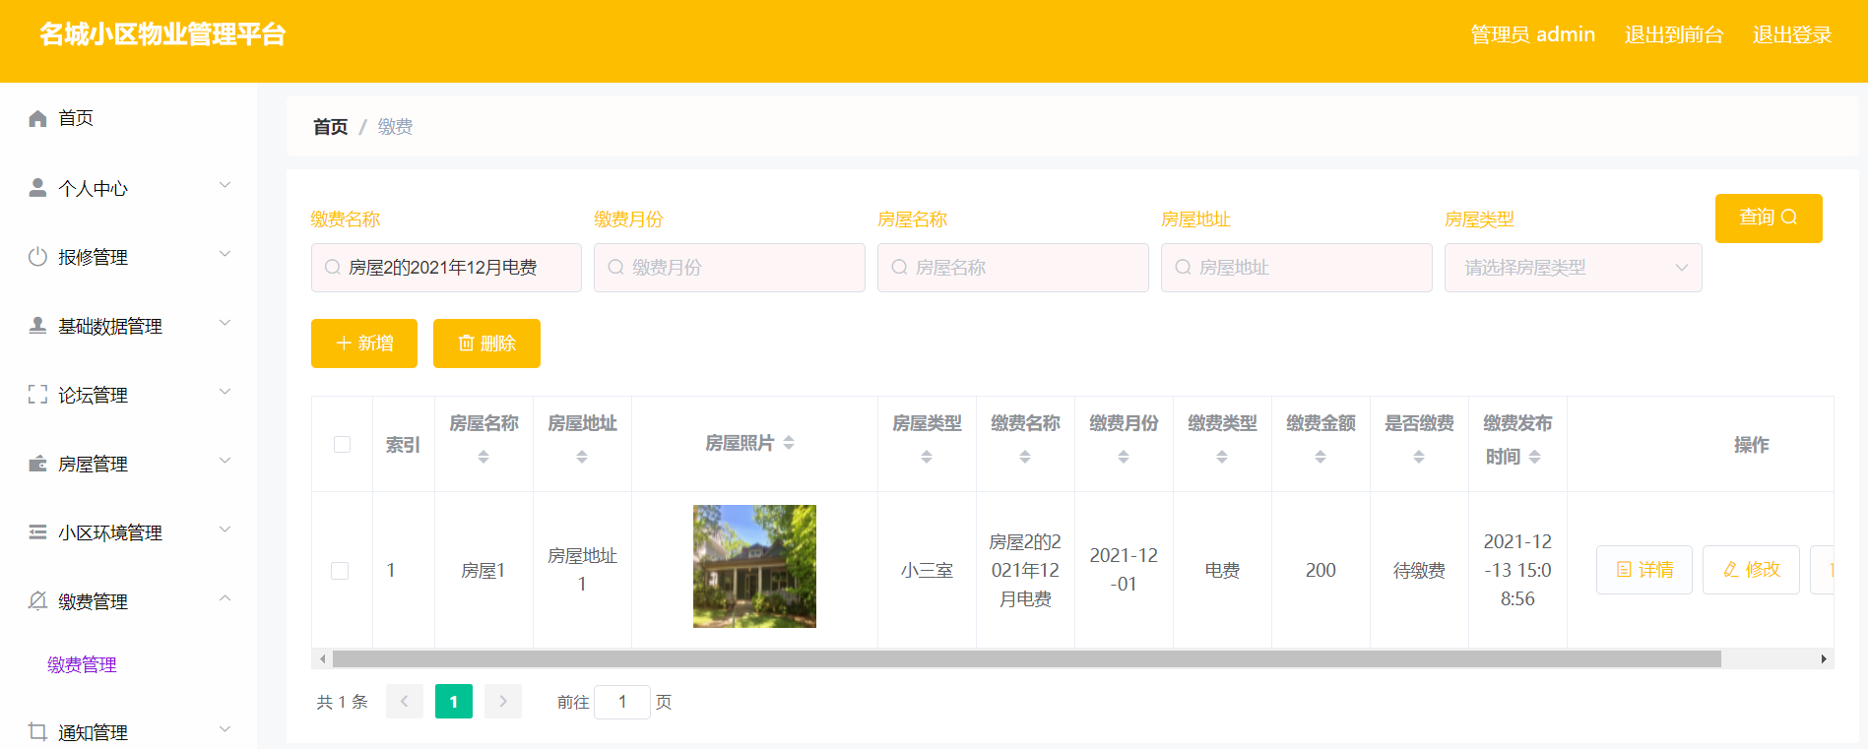Open the 请选择房屋类型 dropdown
The image size is (1868, 749).
pyautogui.click(x=1573, y=268)
